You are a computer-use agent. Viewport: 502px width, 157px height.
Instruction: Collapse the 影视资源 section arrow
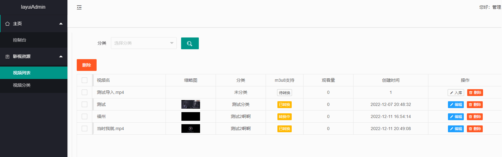tap(61, 57)
